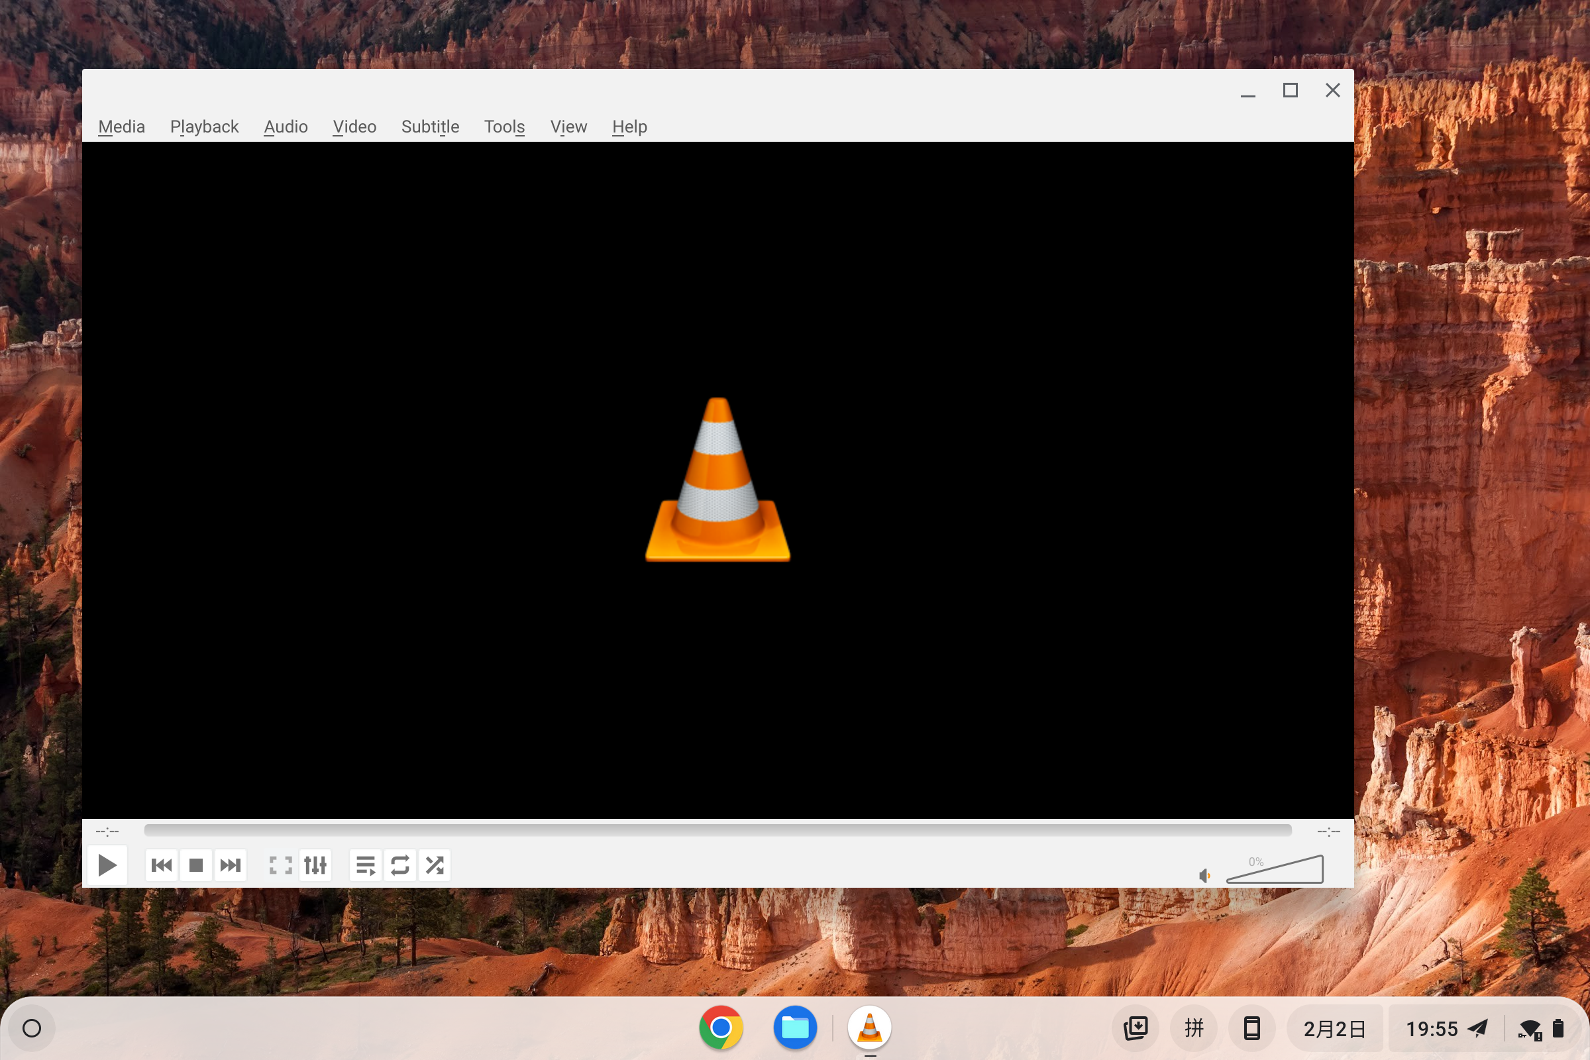1590x1060 pixels.
Task: Open the Help menu
Action: click(629, 127)
